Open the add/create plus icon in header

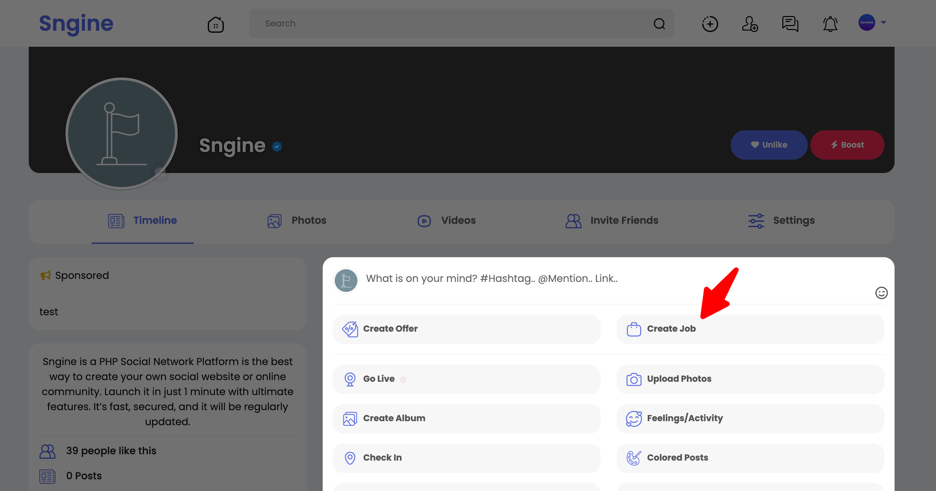point(710,24)
